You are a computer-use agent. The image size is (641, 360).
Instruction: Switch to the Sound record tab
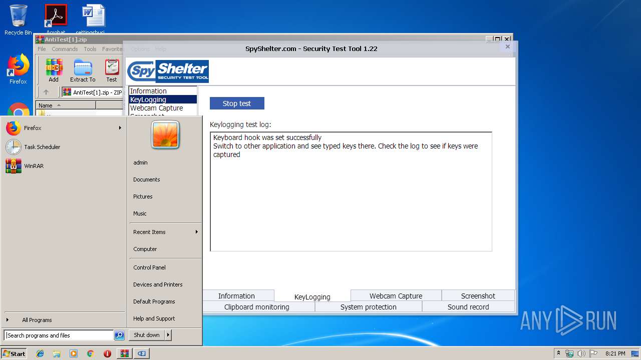click(468, 307)
